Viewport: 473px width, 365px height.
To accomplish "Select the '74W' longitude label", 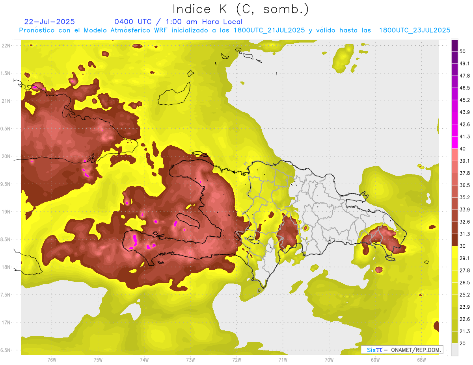I will pyautogui.click(x=144, y=360).
